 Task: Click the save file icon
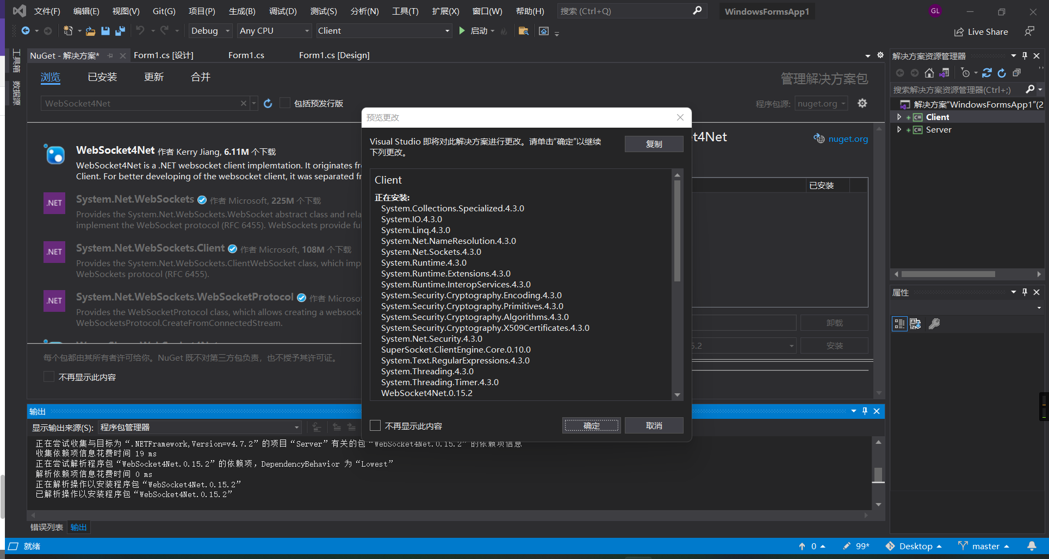105,31
